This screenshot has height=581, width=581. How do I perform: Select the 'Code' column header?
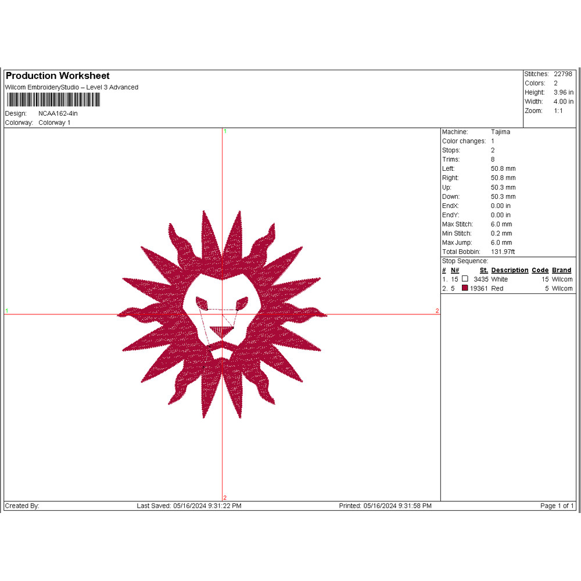540,270
